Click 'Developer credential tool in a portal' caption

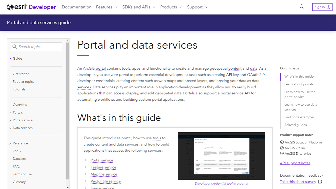coord(221,183)
